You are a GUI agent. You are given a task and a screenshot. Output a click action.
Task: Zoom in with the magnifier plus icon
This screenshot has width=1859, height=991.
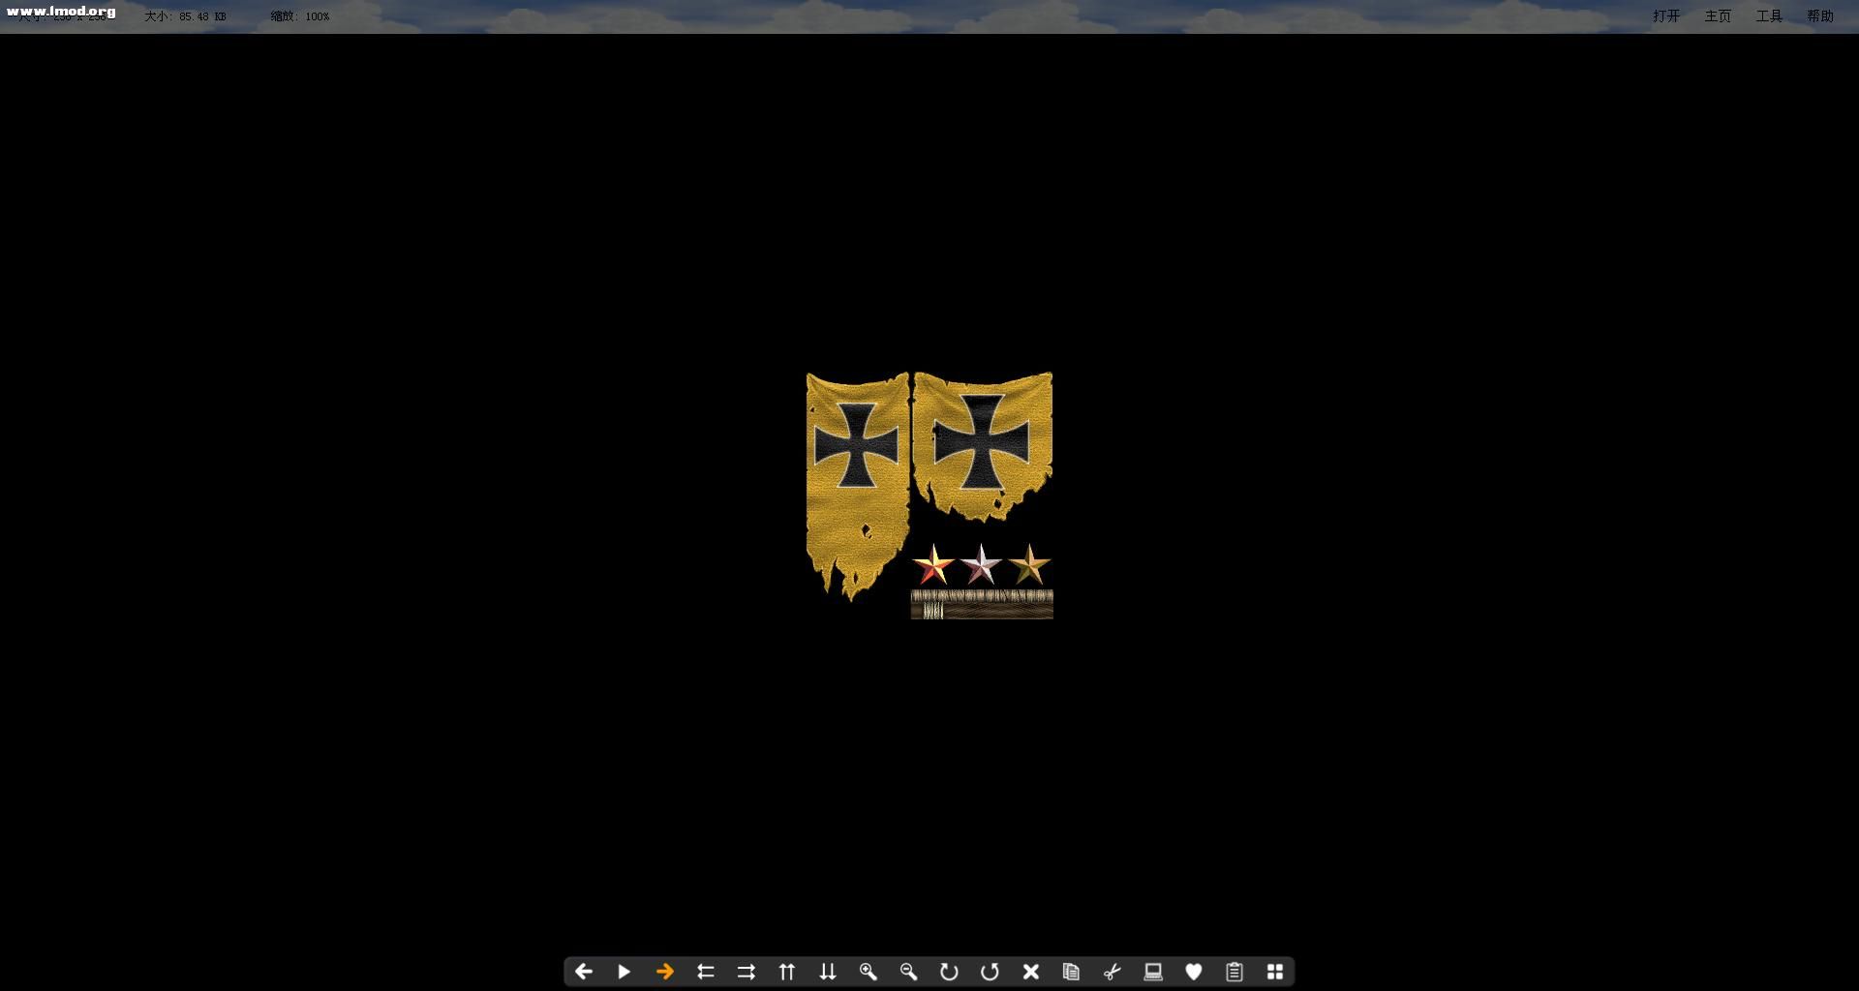868,972
